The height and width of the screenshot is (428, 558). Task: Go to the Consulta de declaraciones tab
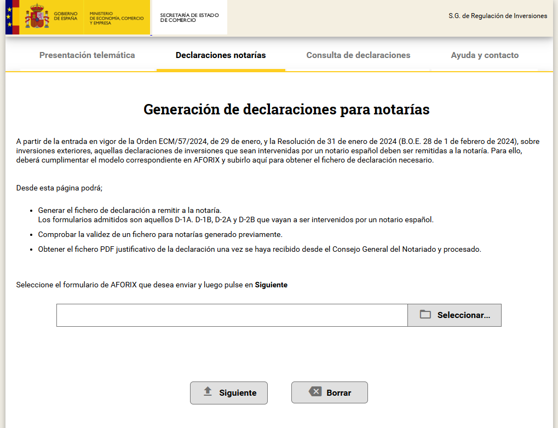pos(358,55)
